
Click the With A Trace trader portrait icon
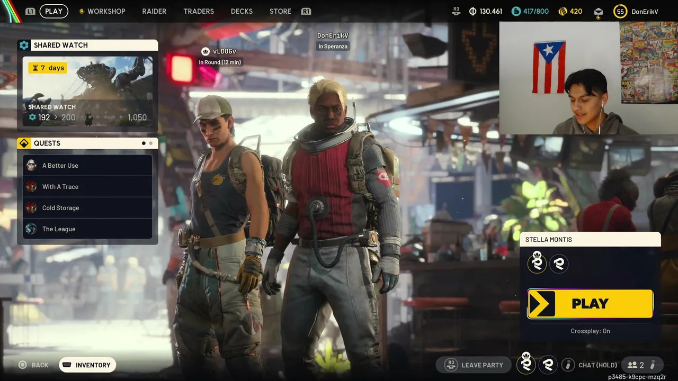(32, 187)
